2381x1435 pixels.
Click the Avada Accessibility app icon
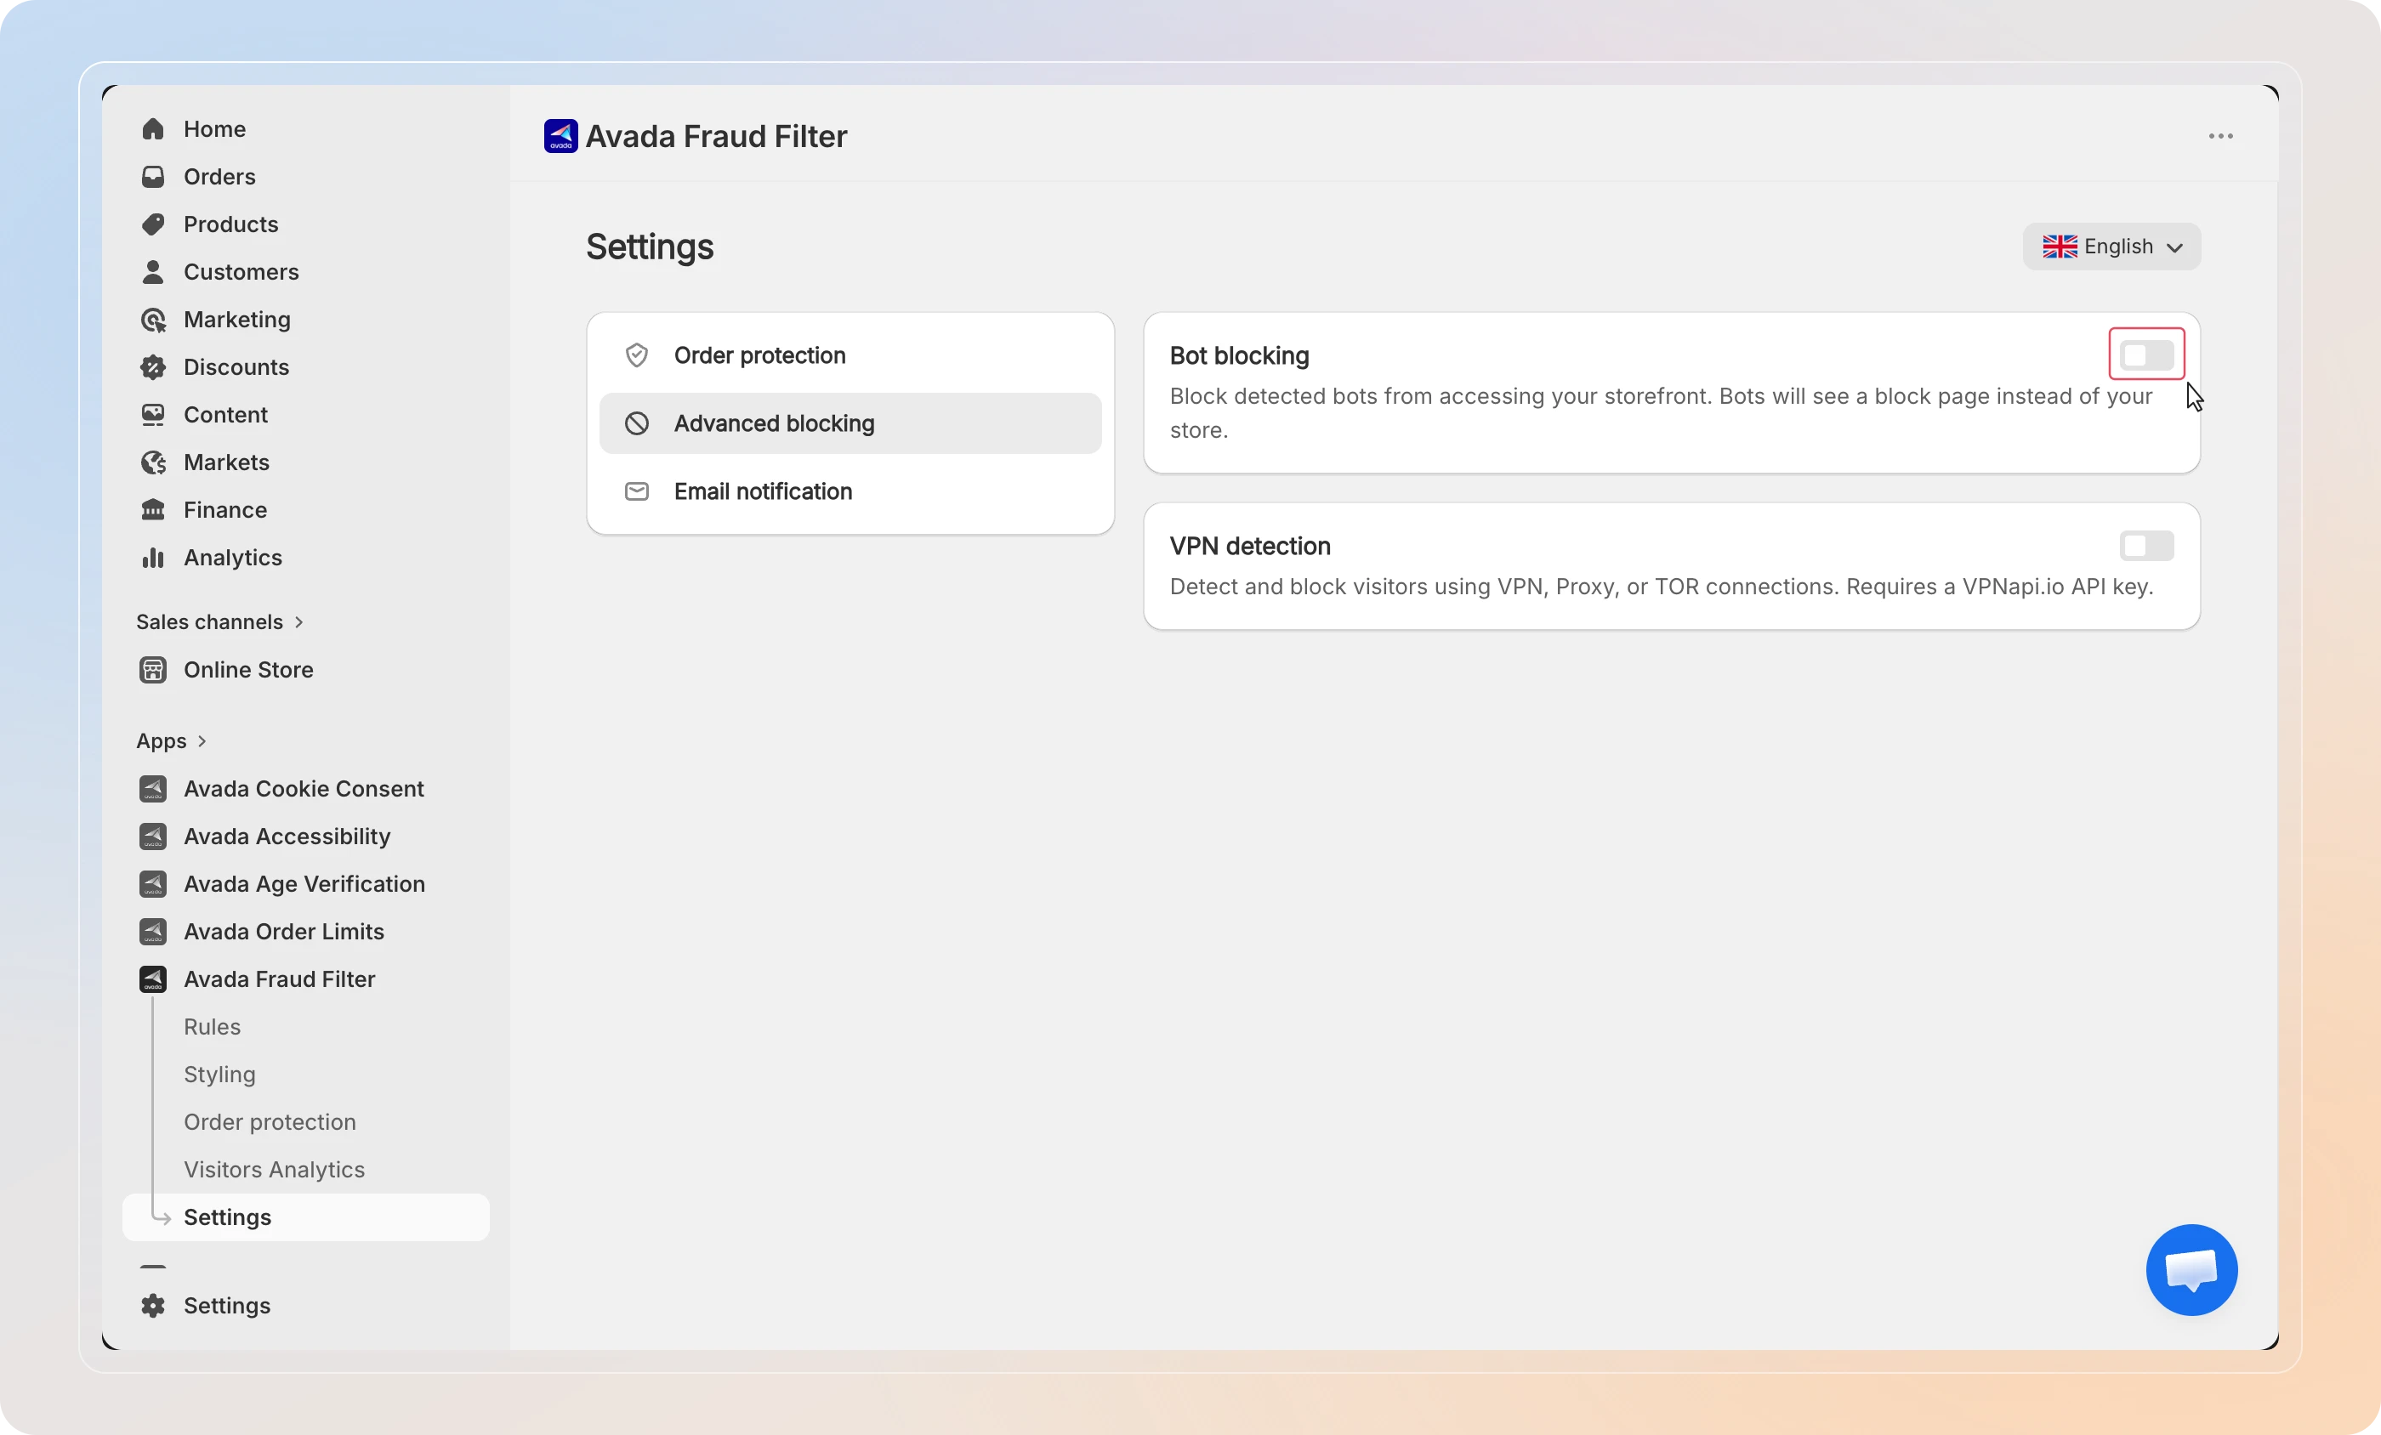pyautogui.click(x=153, y=836)
